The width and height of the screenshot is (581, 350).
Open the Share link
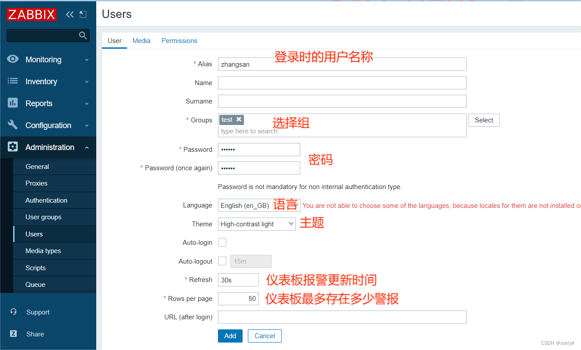click(35, 334)
